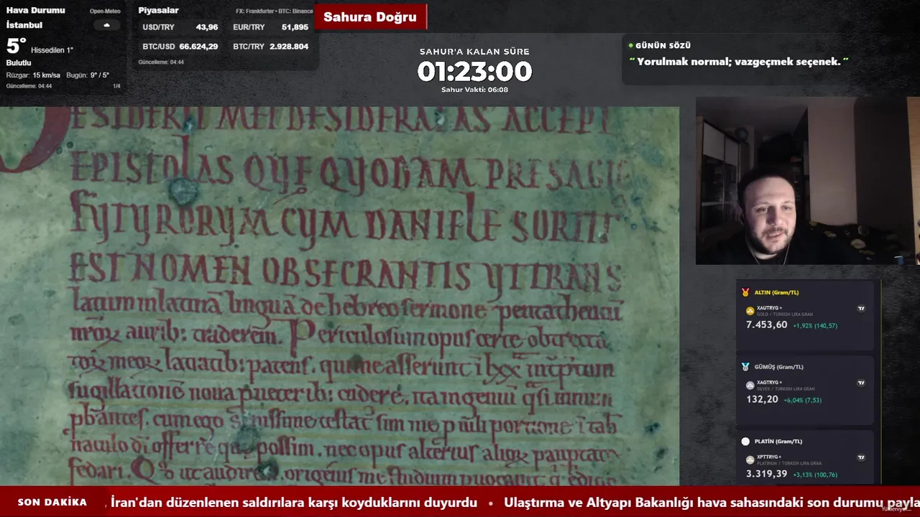
Task: Click weather widget Güncelleme: 04:44 timestamp
Action: [29, 86]
